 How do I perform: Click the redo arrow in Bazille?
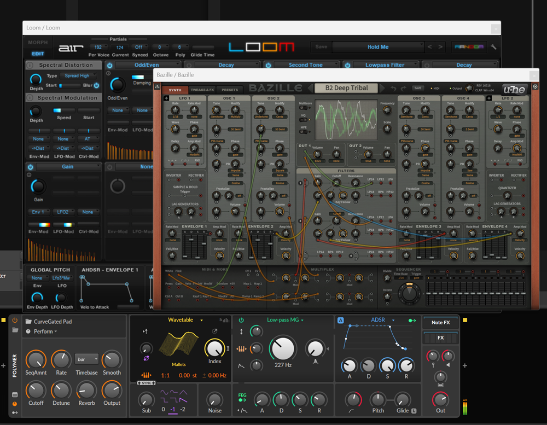[404, 88]
